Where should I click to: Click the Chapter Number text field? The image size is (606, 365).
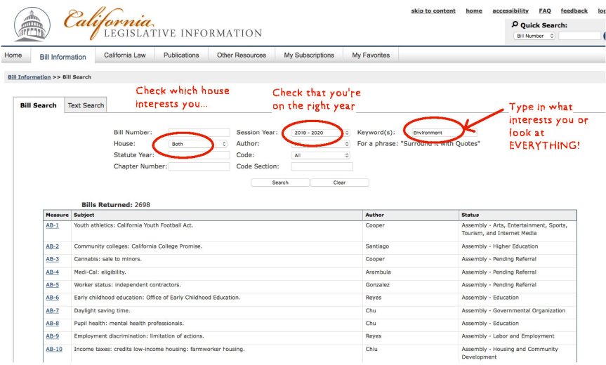point(199,166)
